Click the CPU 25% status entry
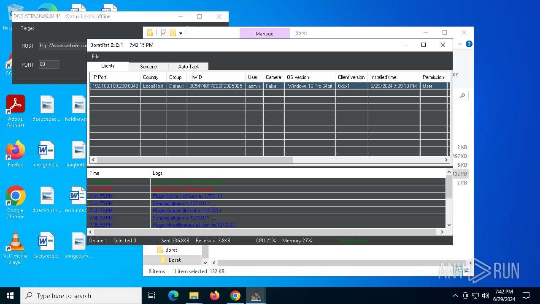This screenshot has width=540, height=304. (x=266, y=241)
